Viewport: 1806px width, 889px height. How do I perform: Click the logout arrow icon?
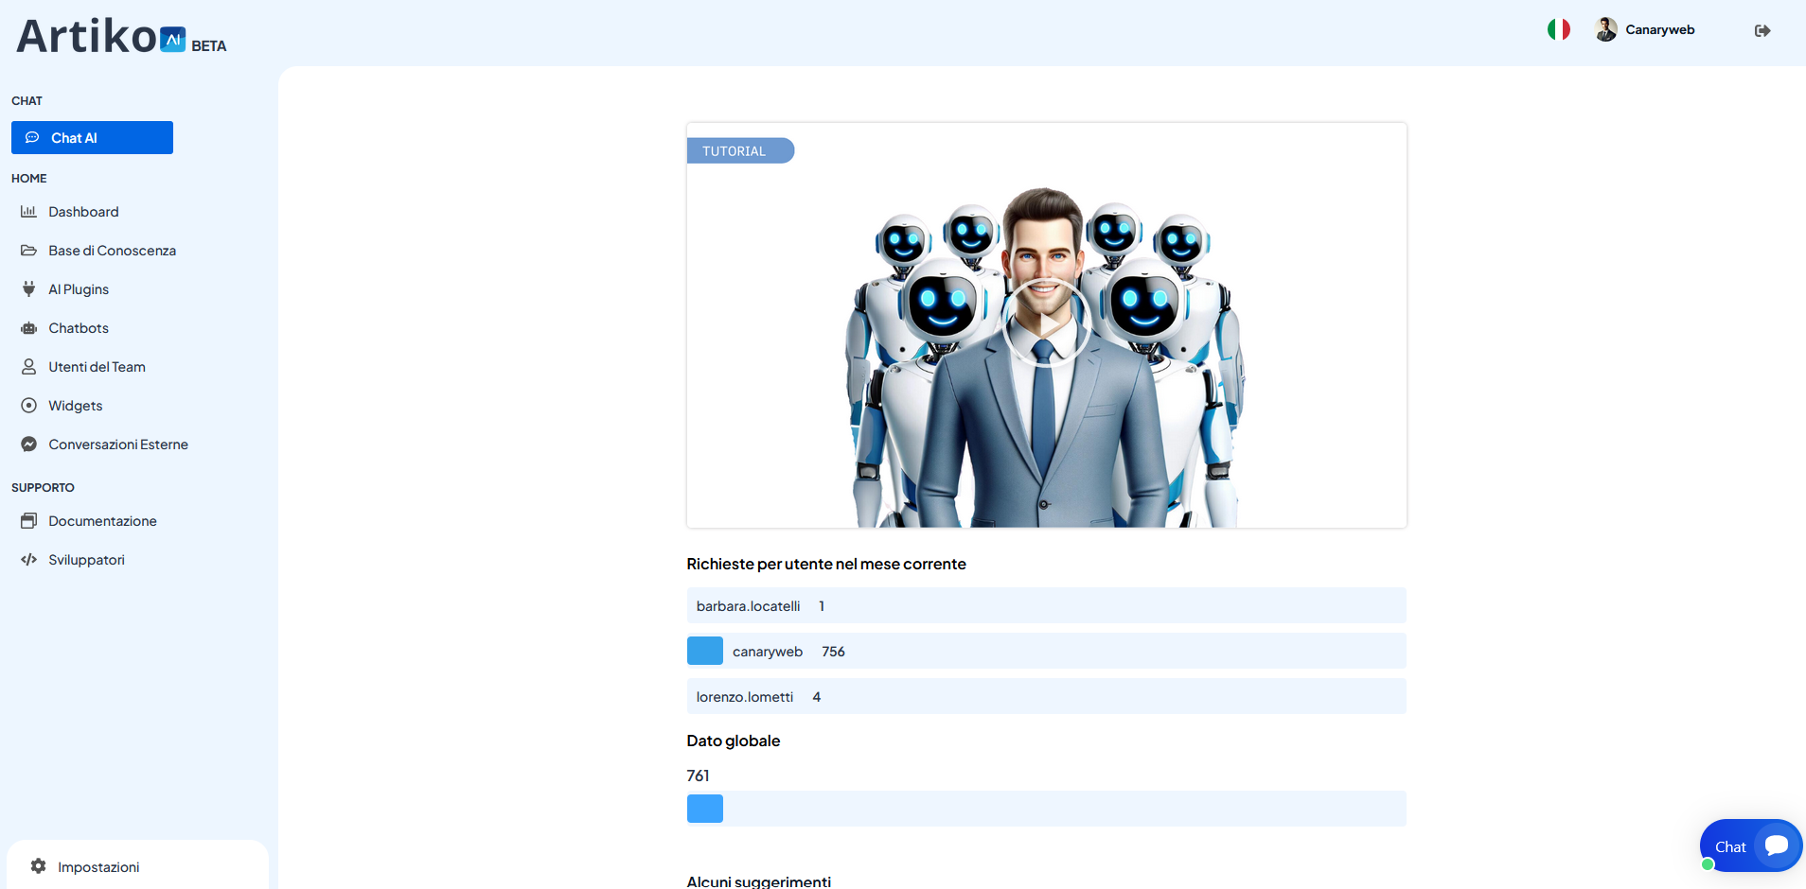[x=1762, y=30]
